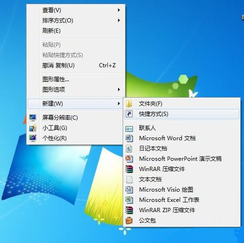Click the Word document icon

pyautogui.click(x=129, y=138)
